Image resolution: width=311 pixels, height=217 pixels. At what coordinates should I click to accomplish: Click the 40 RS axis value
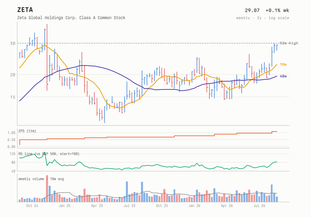click(13, 171)
